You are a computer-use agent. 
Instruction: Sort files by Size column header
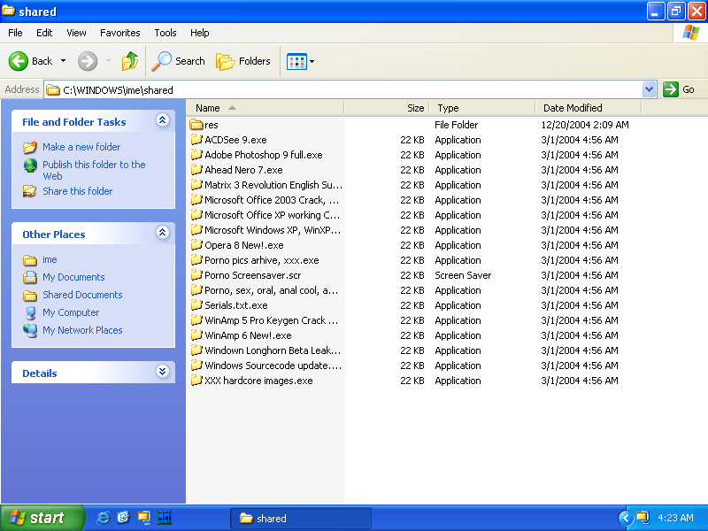point(387,108)
